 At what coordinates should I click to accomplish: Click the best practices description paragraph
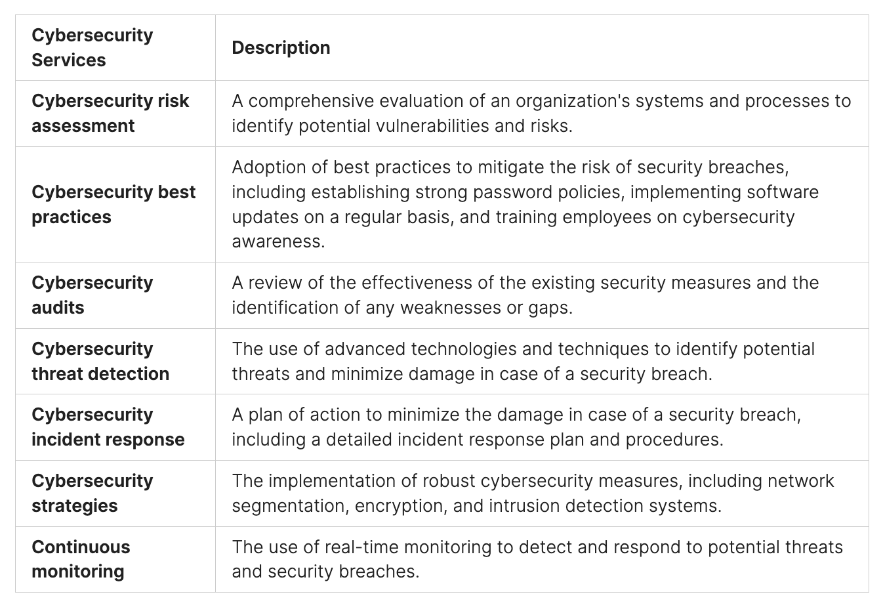525,192
